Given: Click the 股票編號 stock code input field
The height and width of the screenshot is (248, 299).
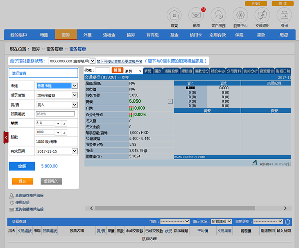Looking at the screenshot, I should click(55, 114).
